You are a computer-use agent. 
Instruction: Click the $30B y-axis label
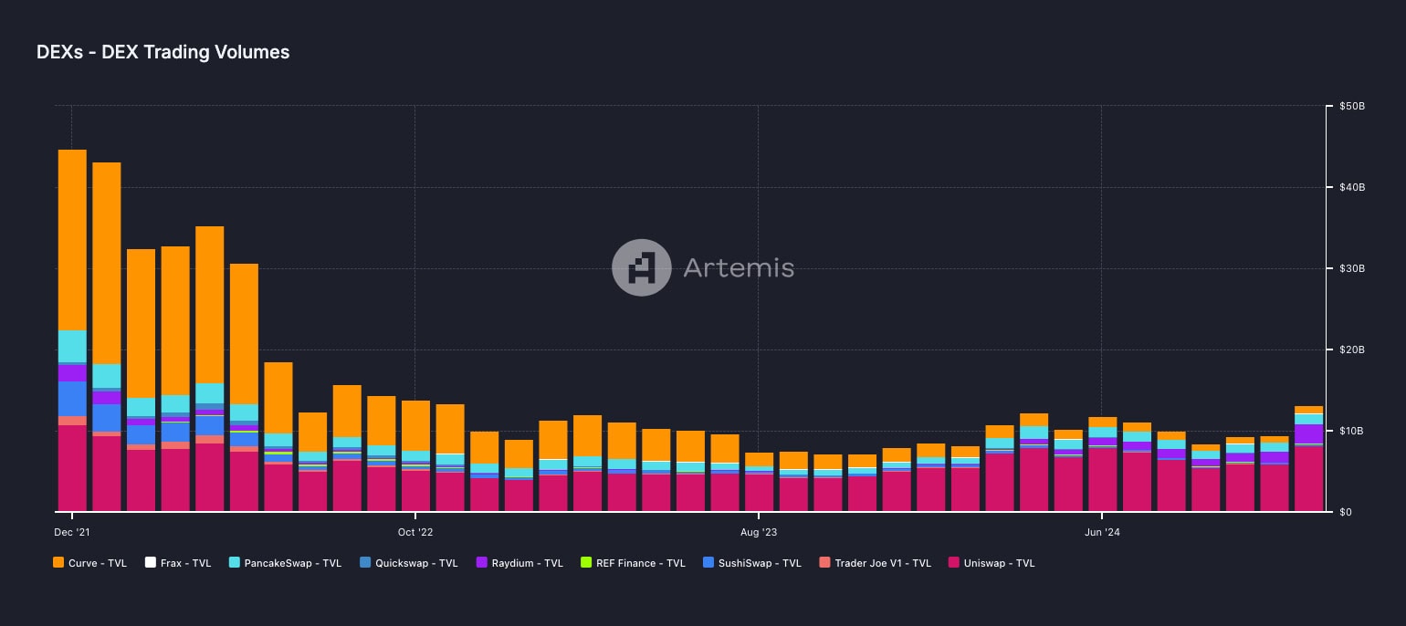coord(1352,268)
